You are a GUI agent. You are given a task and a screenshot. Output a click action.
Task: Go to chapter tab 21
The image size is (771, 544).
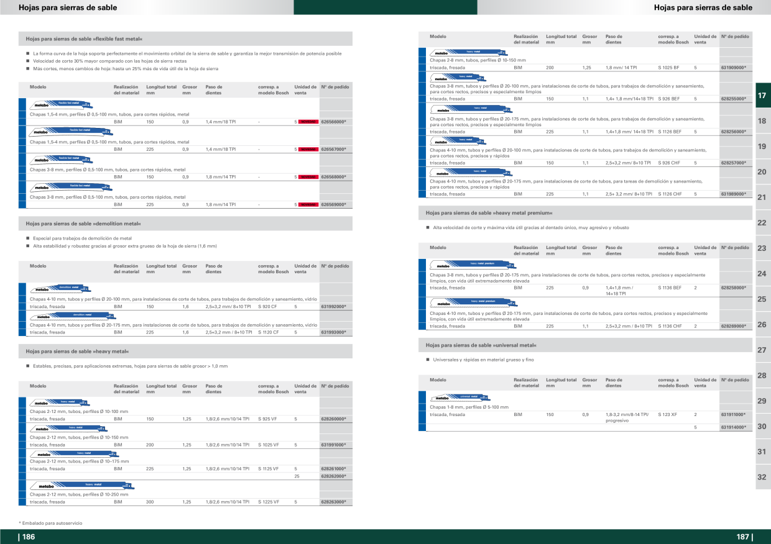tap(763, 197)
